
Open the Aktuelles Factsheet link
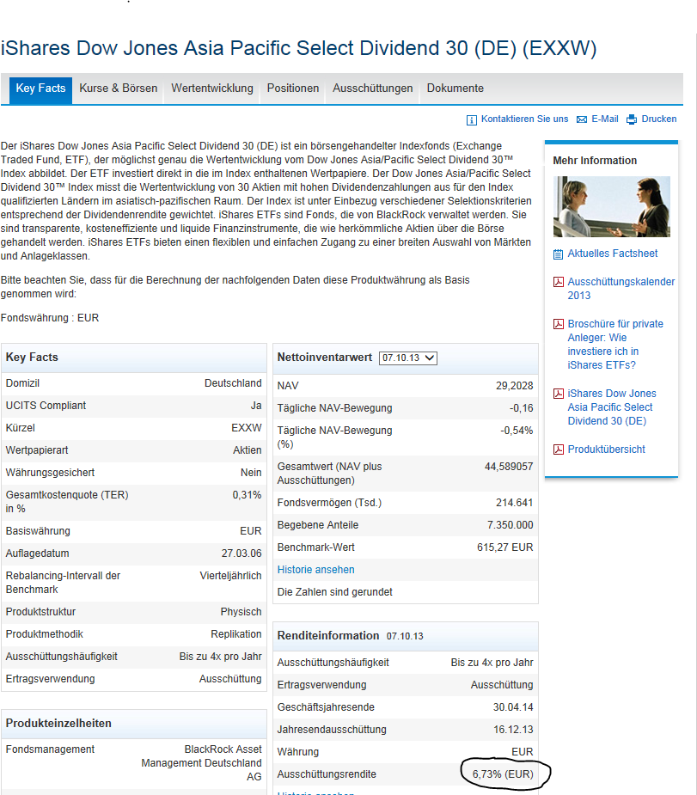(x=613, y=254)
